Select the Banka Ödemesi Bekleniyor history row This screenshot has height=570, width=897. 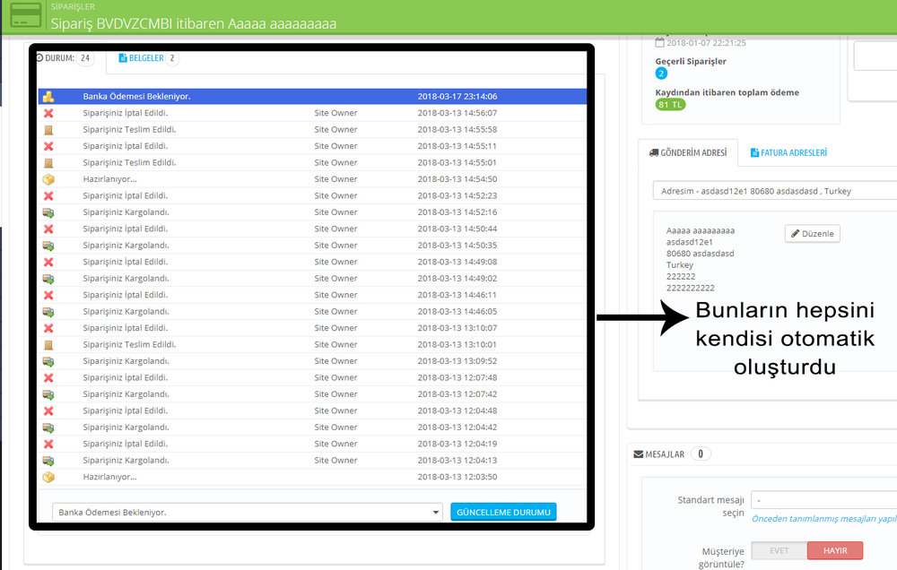(x=312, y=97)
